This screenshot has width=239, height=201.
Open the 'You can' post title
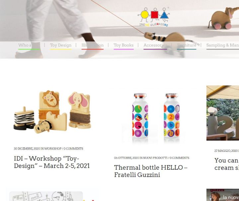tap(227, 164)
